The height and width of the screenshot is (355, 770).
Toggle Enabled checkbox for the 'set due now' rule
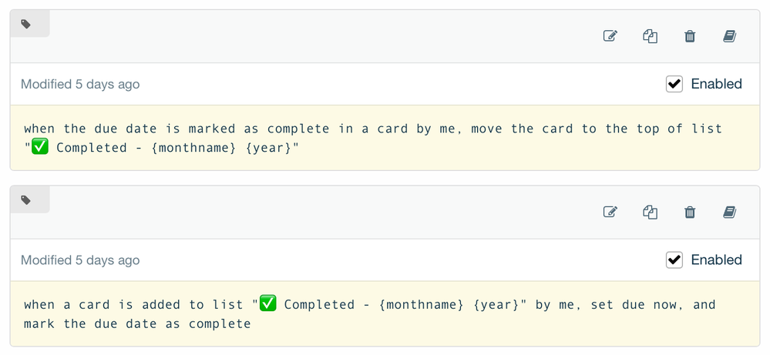pos(674,260)
